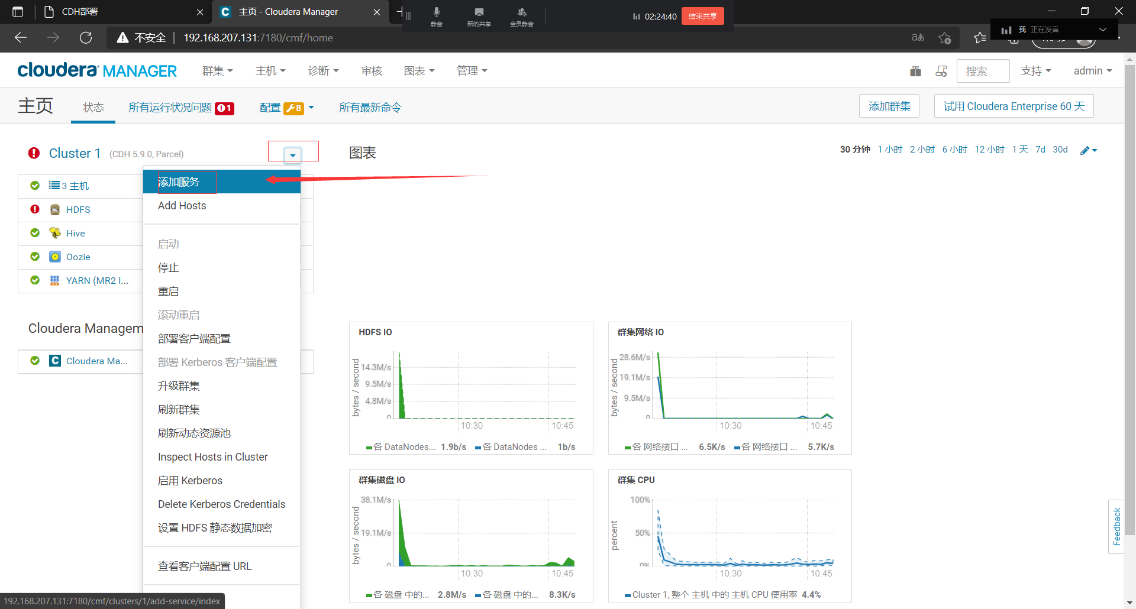1136x609 pixels.
Task: Open the Cluster 1 link
Action: [75, 153]
